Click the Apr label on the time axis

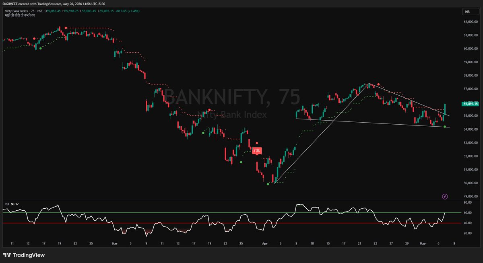(265, 244)
